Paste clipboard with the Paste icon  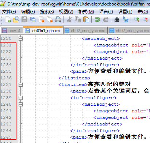coord(86,19)
